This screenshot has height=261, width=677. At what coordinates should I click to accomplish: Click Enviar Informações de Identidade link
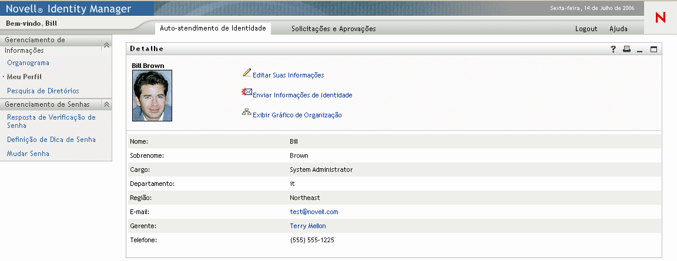302,95
